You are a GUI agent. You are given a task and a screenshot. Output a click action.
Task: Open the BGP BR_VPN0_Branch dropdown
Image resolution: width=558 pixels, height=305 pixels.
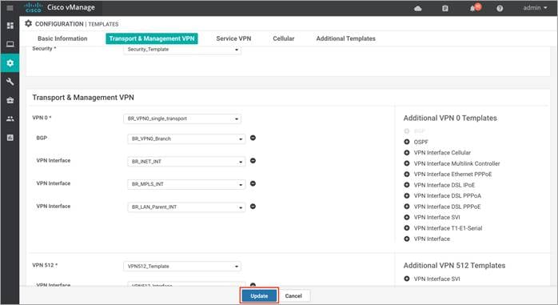click(x=186, y=138)
